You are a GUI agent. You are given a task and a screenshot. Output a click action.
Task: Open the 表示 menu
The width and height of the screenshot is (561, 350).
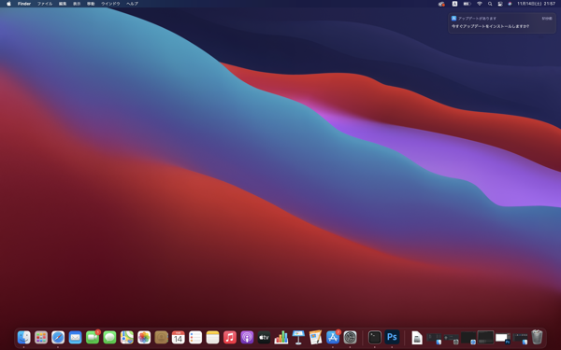pyautogui.click(x=77, y=4)
